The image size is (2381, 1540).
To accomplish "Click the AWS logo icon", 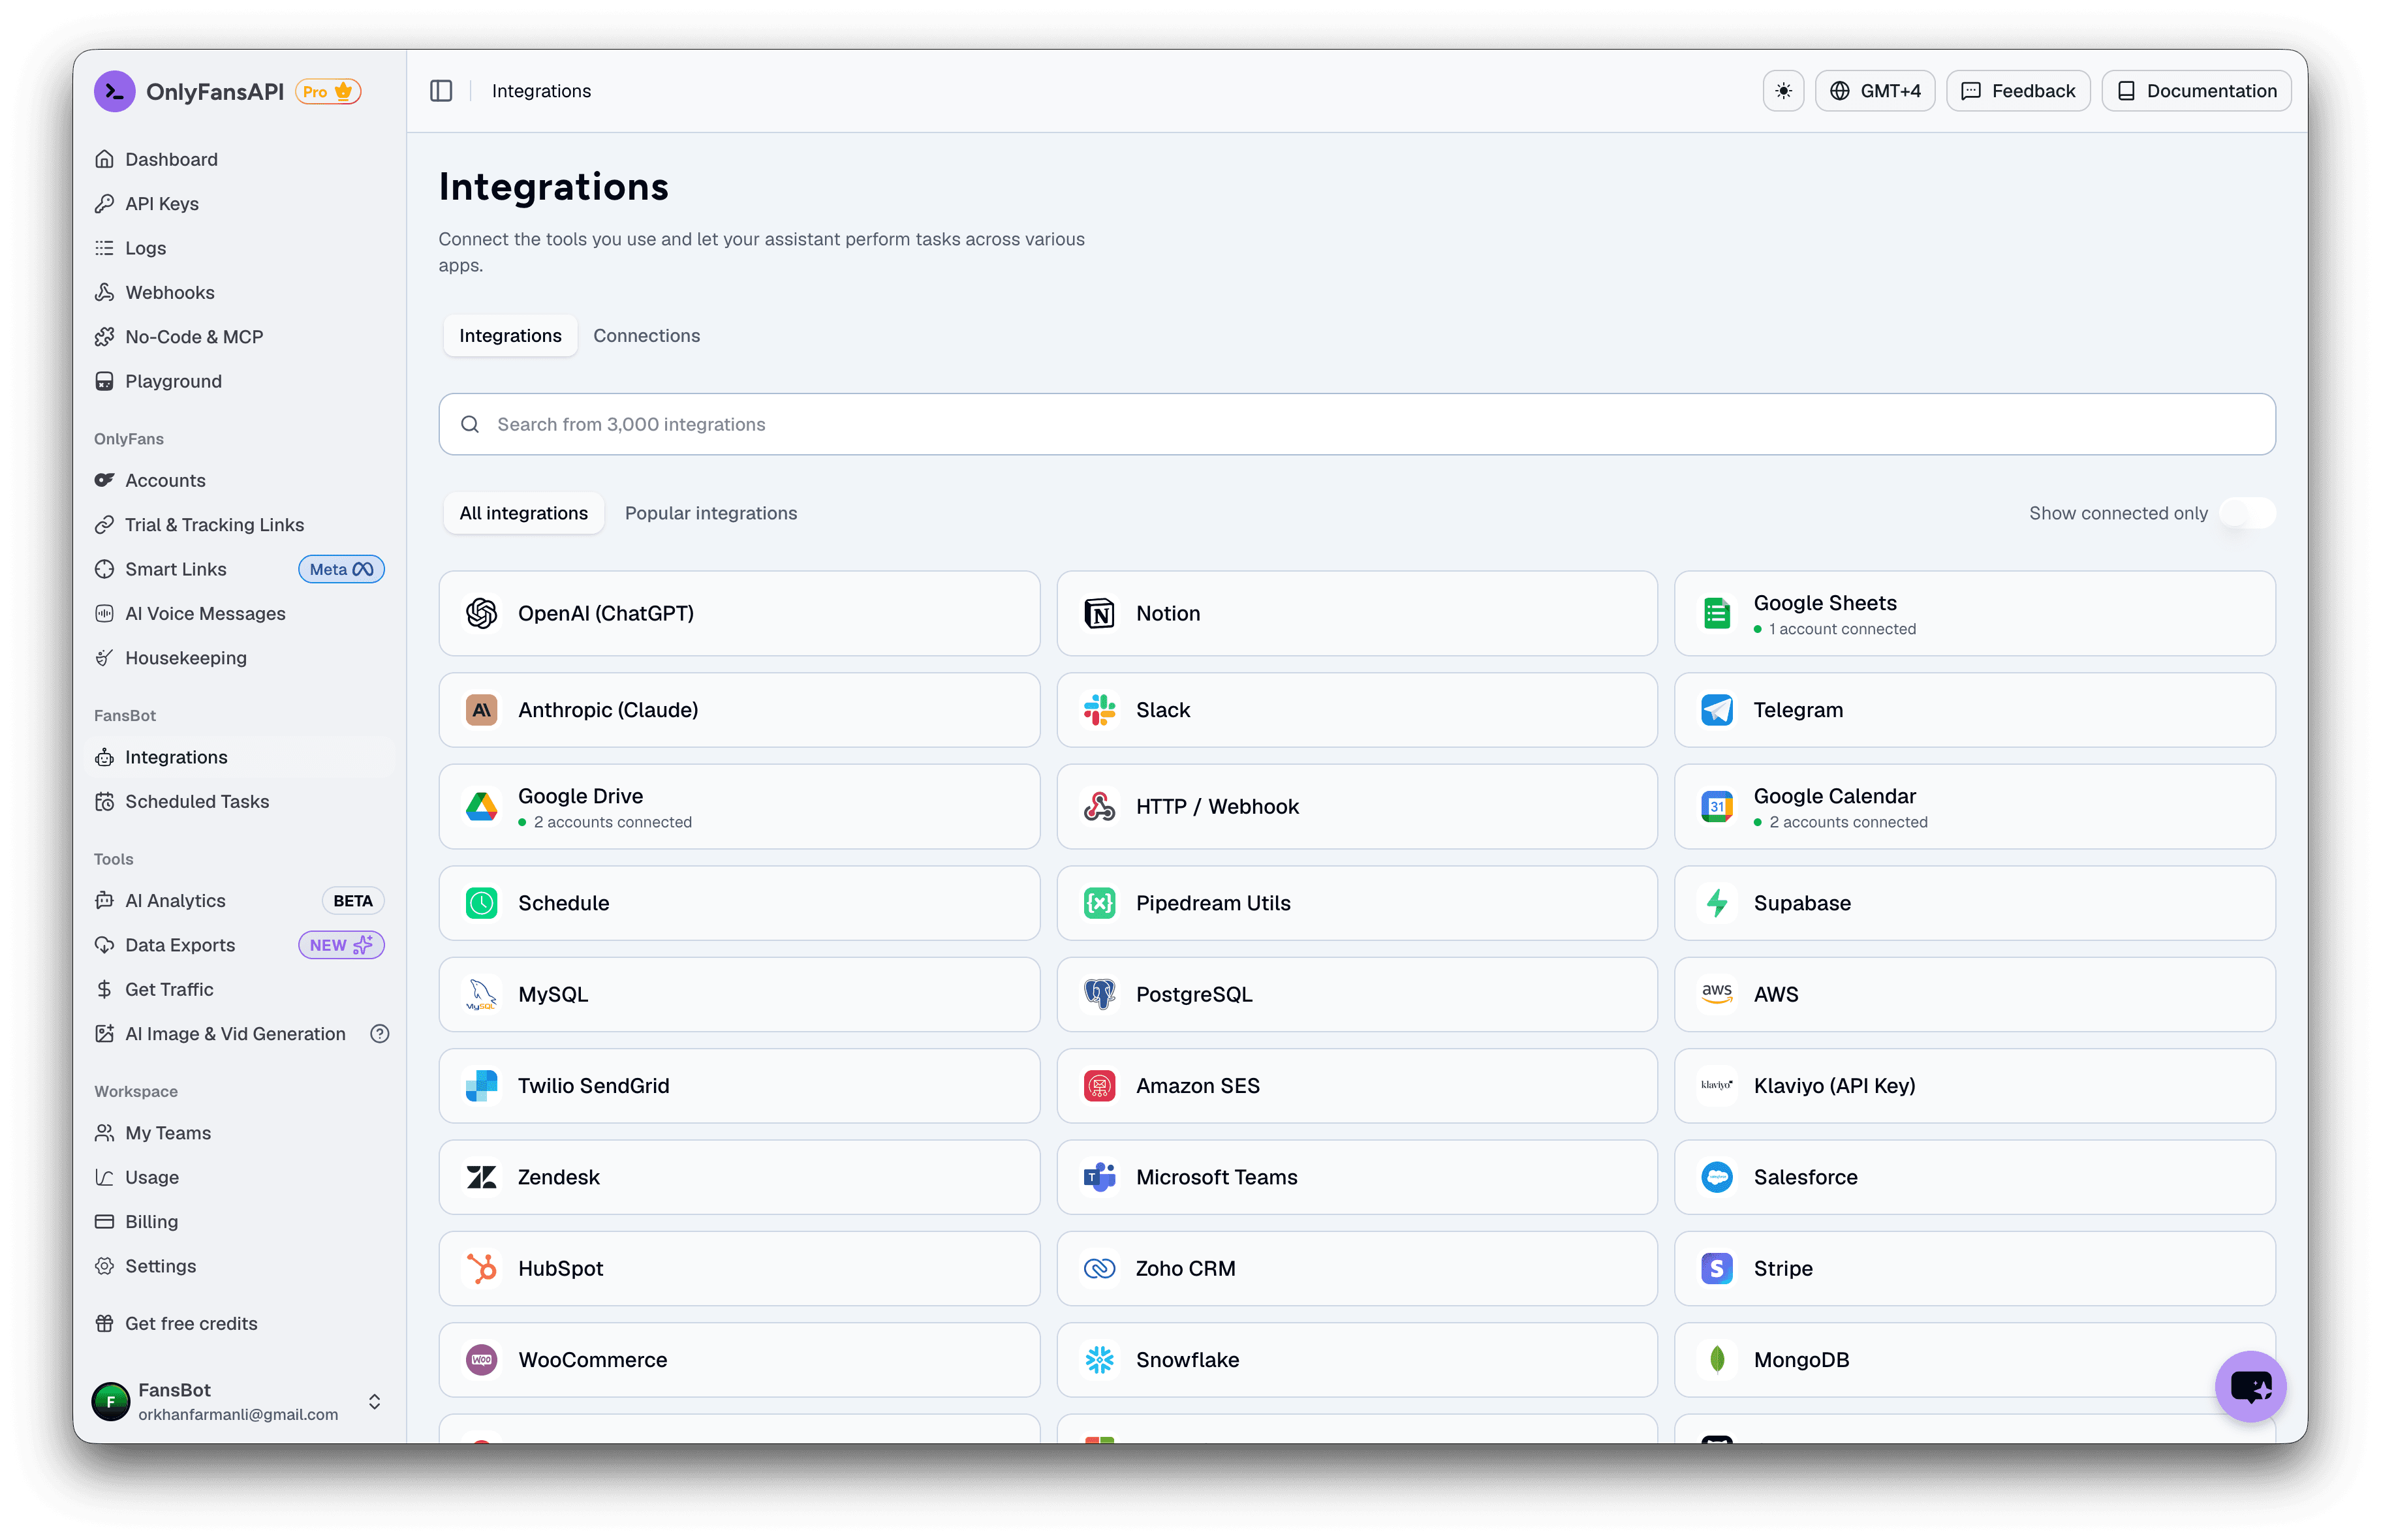I will coord(1717,994).
